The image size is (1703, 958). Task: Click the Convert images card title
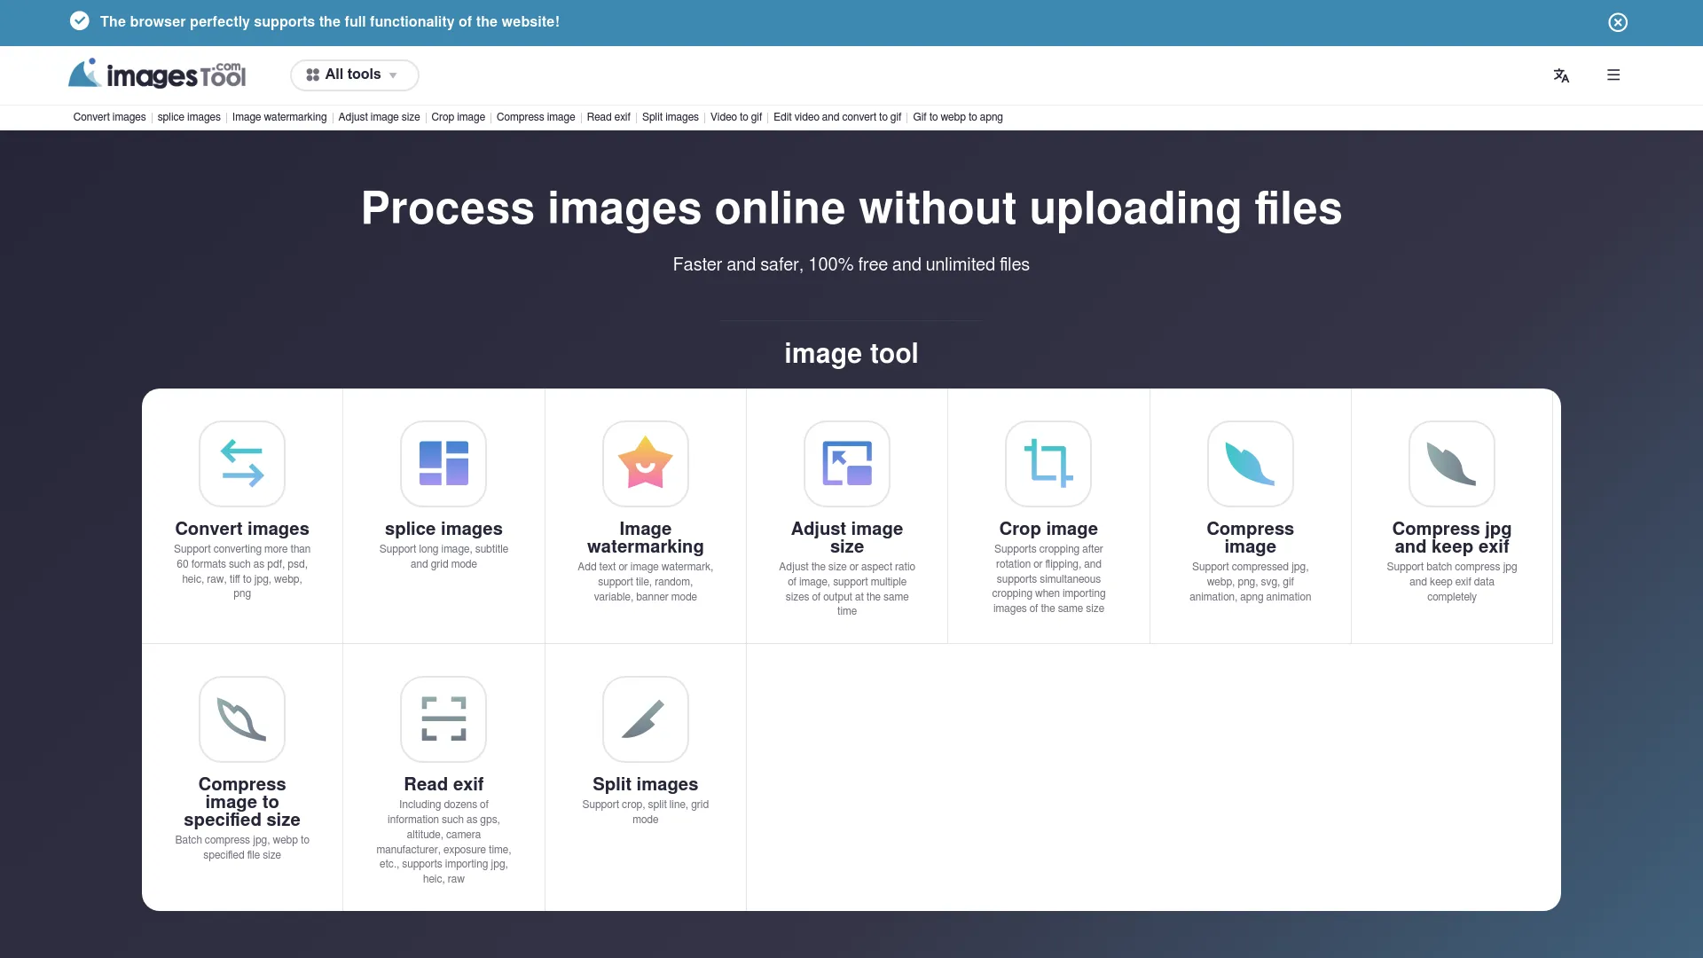[242, 529]
